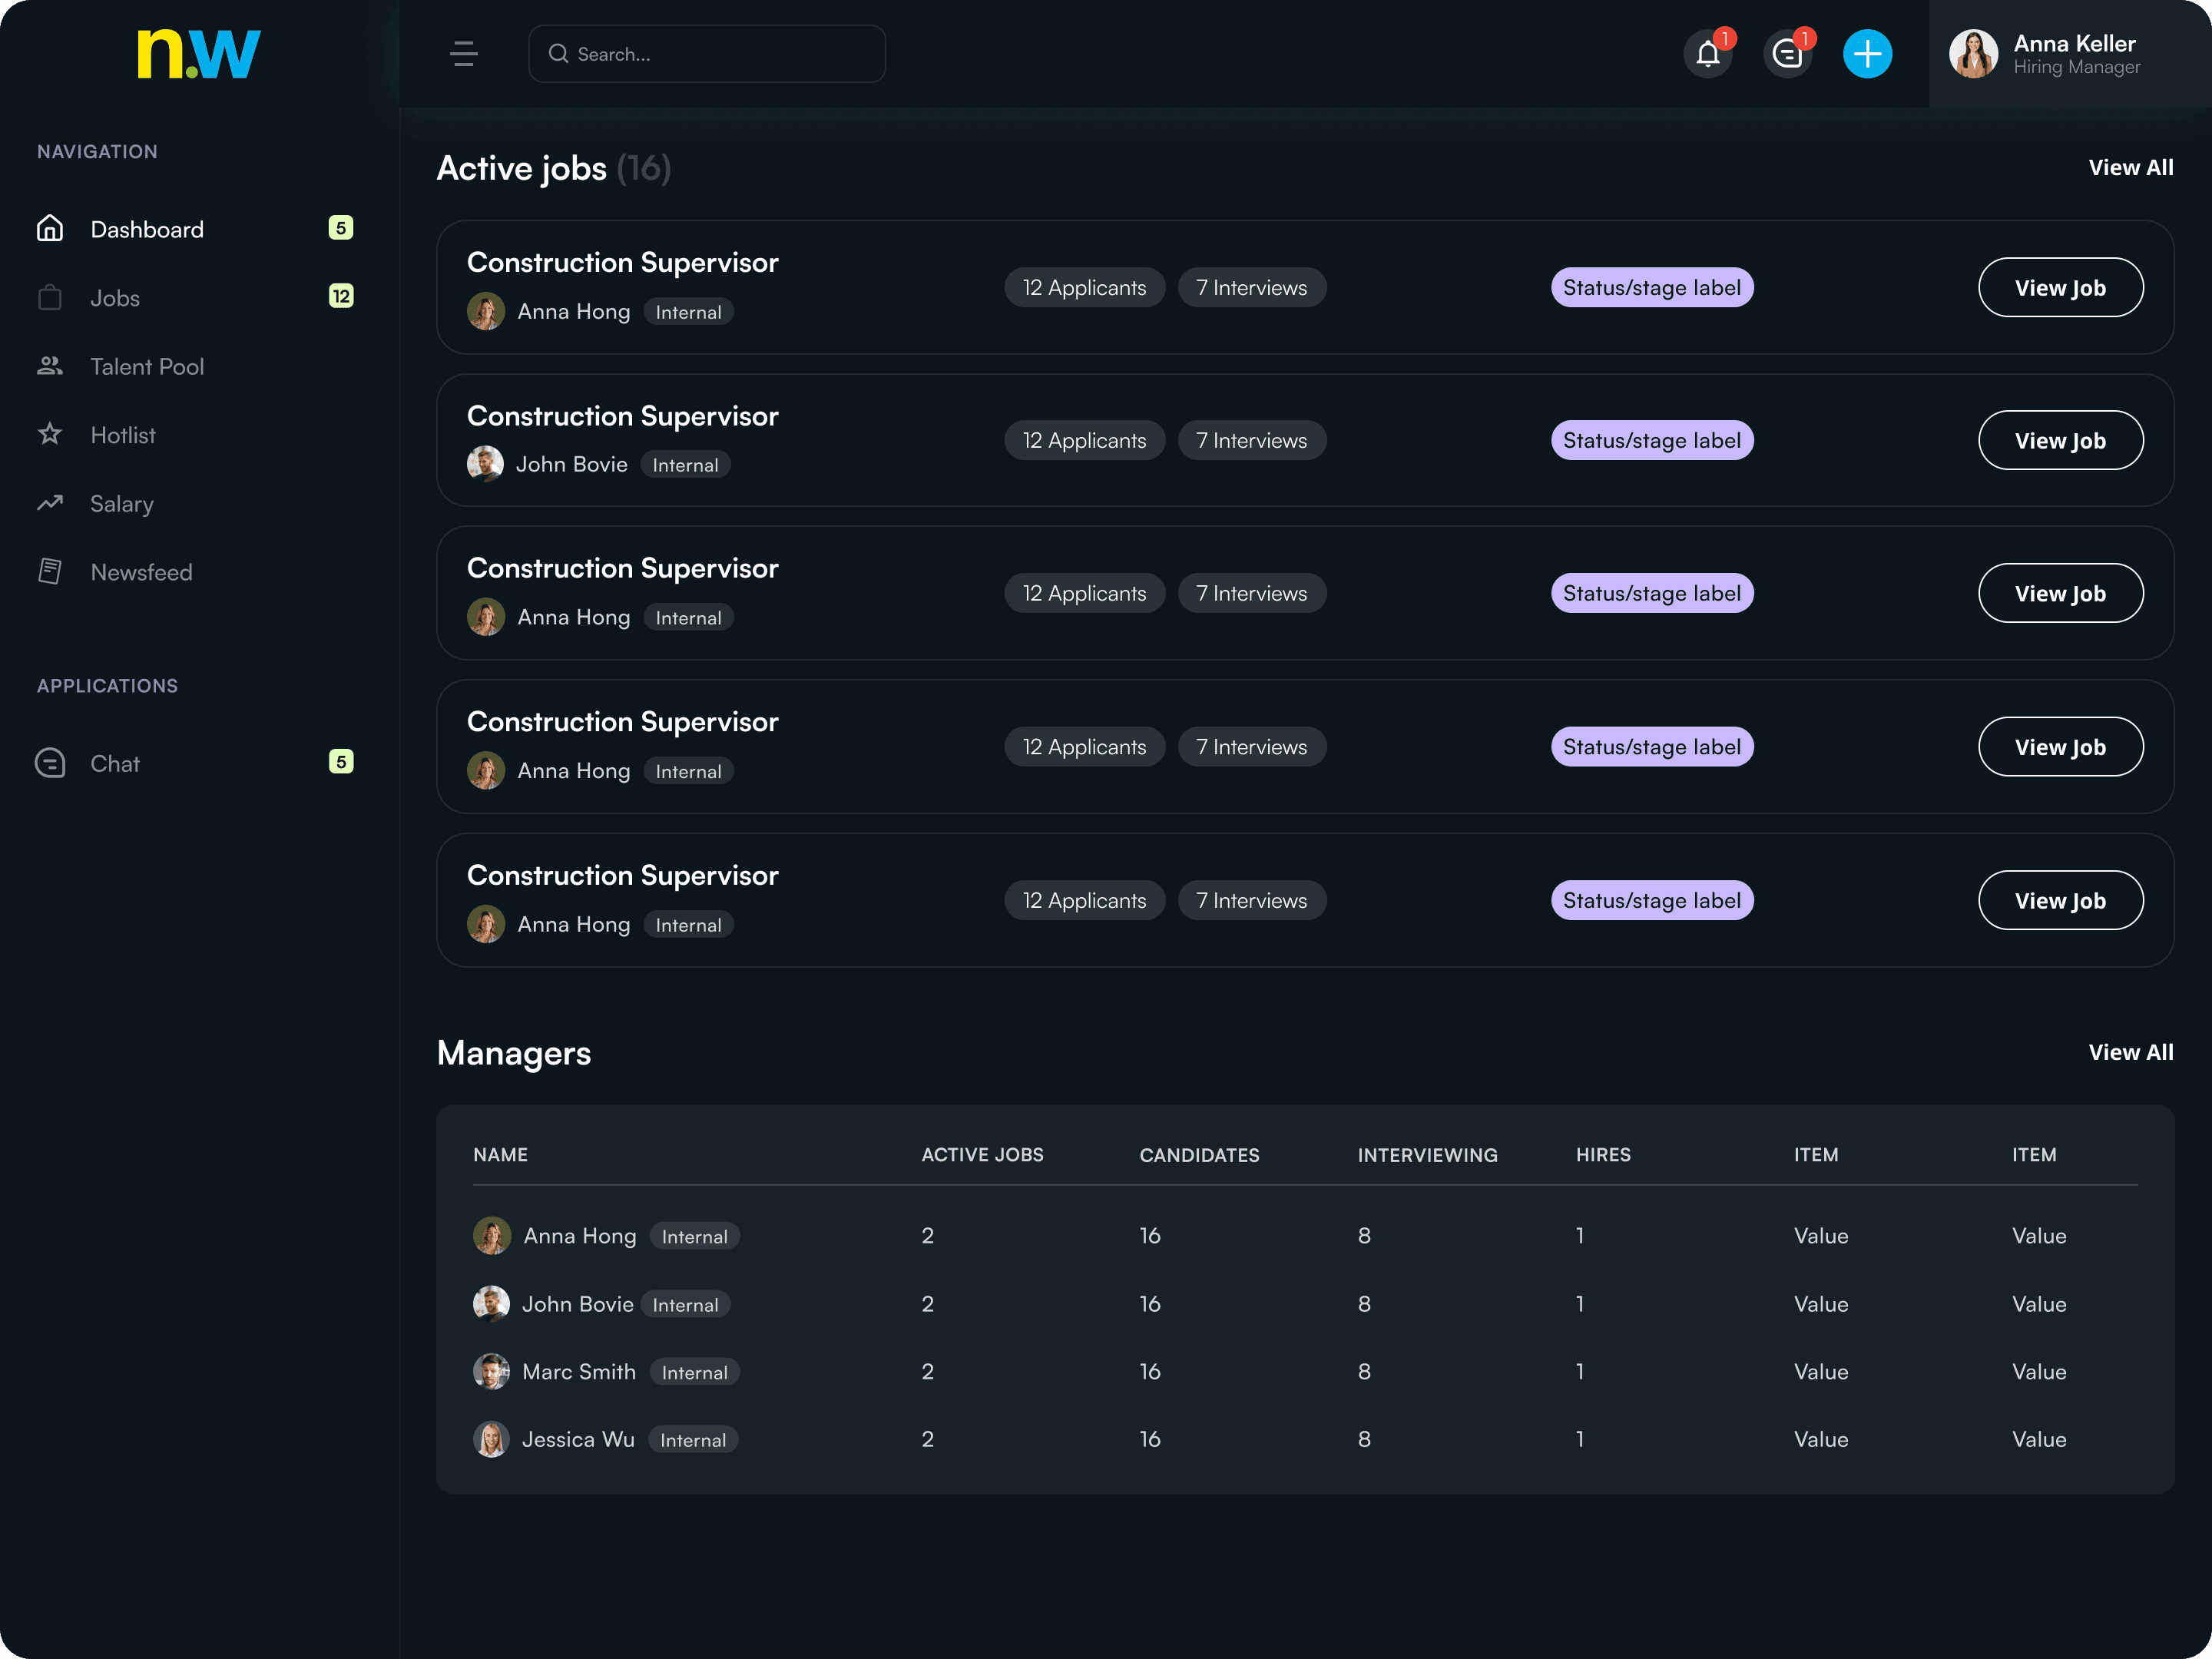Screen dimensions: 2212x1659
Task: Click Marc Smith's avatar in Managers table
Action: click(491, 1371)
